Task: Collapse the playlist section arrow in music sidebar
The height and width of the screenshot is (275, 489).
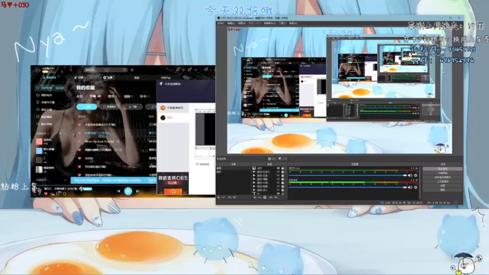Action: click(x=65, y=133)
